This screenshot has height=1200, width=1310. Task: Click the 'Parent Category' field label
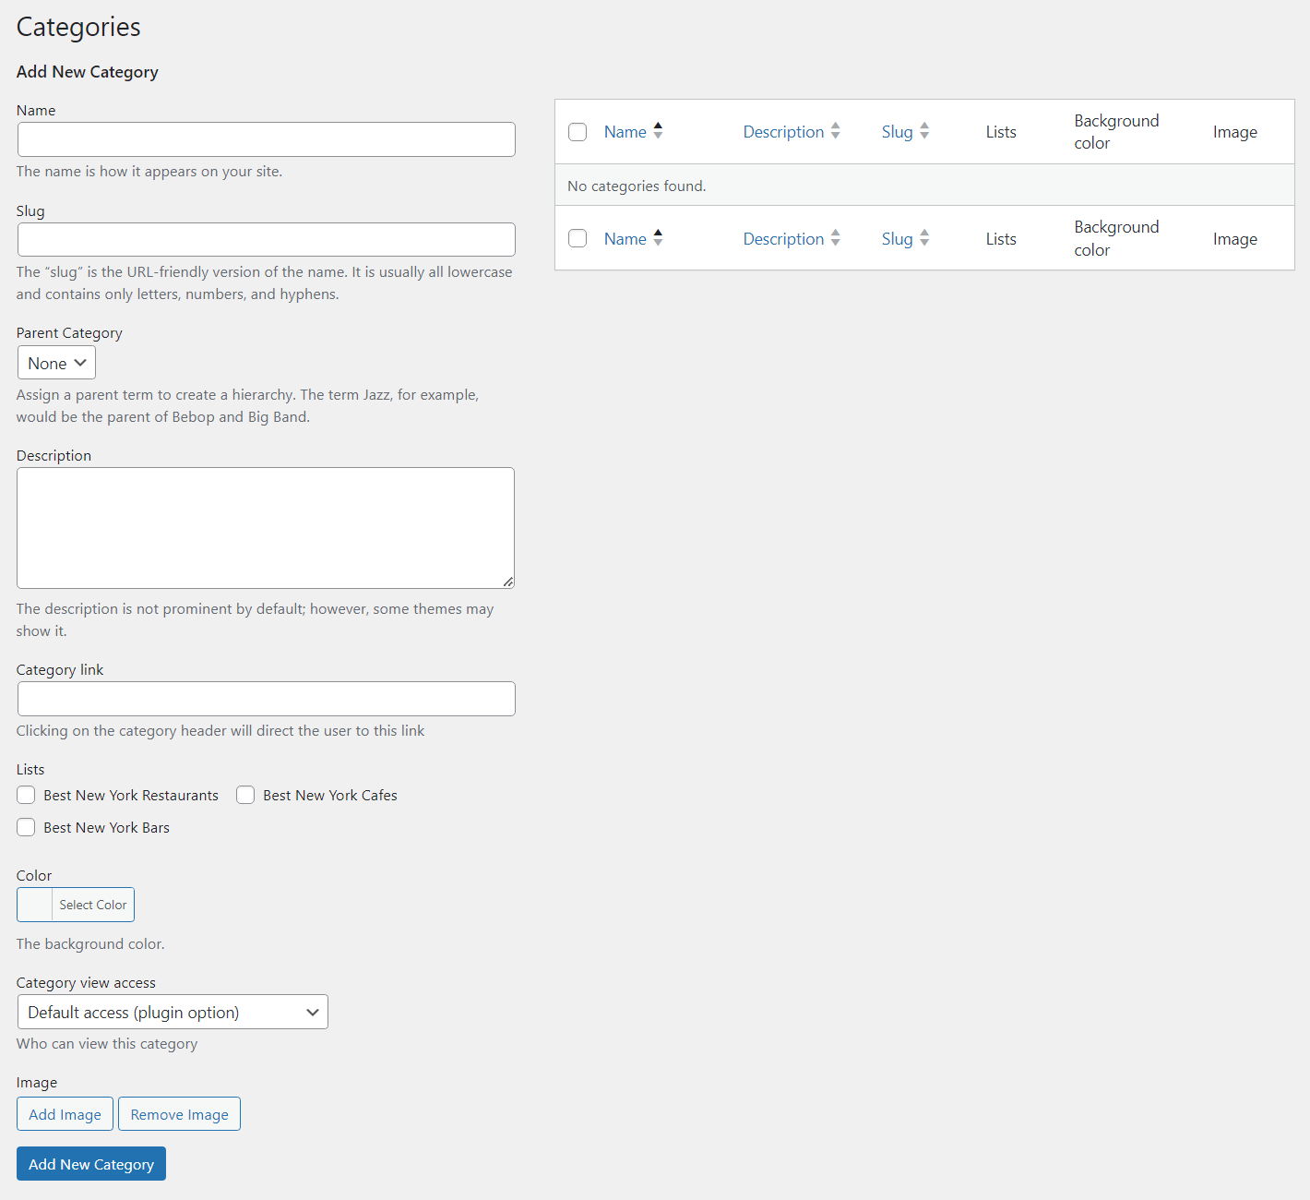pos(69,332)
